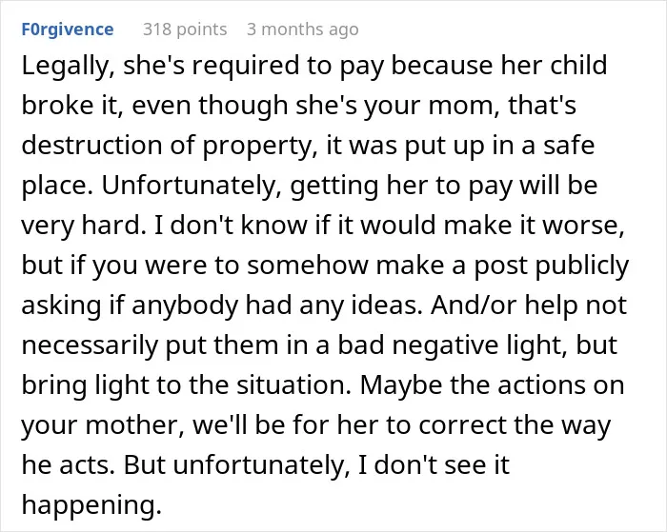Click the phrase make a post publicly
The image size is (667, 532).
(x=503, y=266)
